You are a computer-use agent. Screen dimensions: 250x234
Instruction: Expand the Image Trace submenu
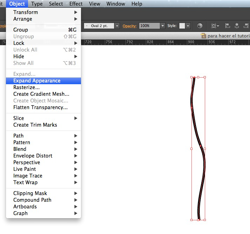(x=43, y=176)
